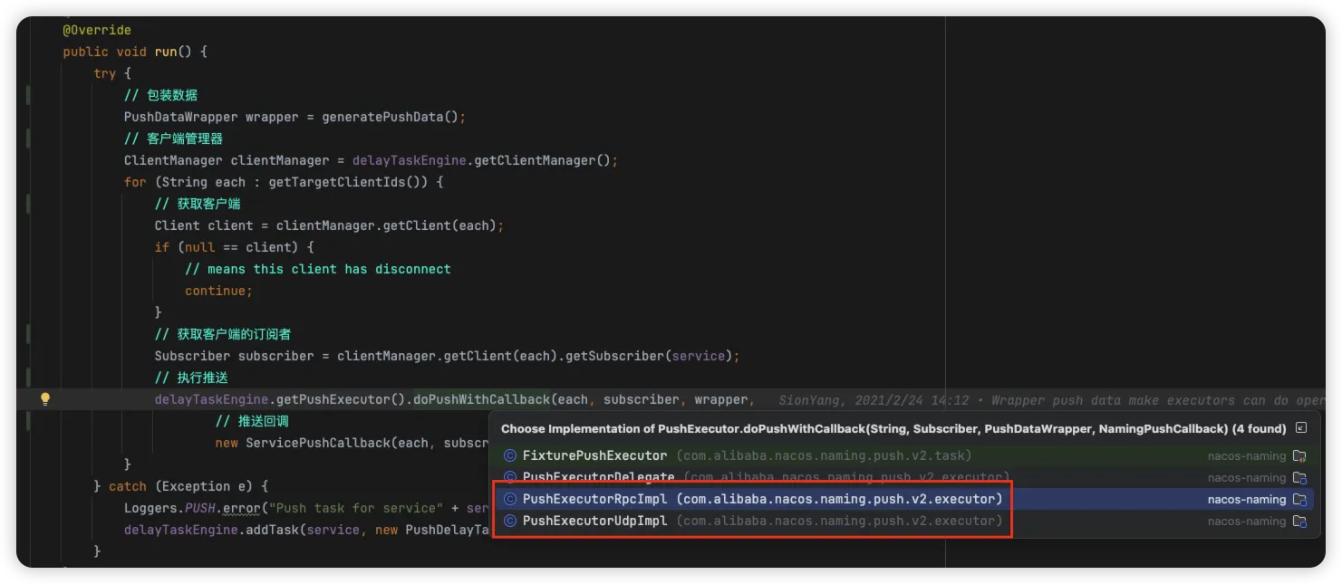Image resolution: width=1342 pixels, height=584 pixels.
Task: Open results in Find tool window icon
Action: click(x=1301, y=428)
